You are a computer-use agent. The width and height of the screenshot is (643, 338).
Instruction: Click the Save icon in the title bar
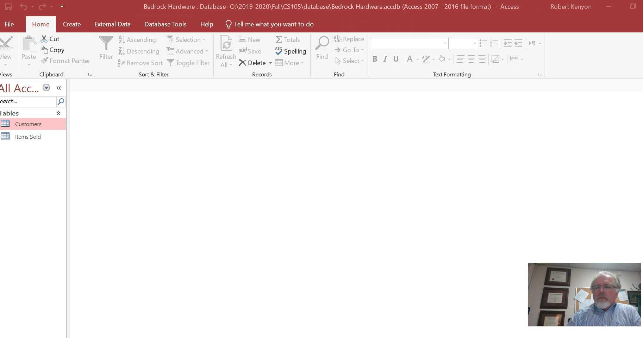tap(8, 6)
